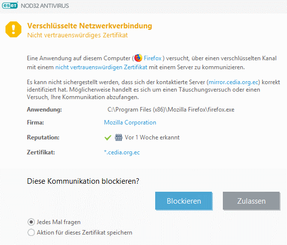The height and width of the screenshot is (245, 287).
Task: Select the 'Jedes Mal fragen' radio option
Action: pos(31,222)
